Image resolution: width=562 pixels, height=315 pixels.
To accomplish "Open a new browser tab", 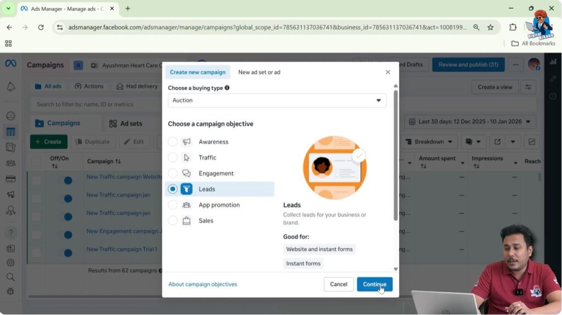I will point(127,8).
